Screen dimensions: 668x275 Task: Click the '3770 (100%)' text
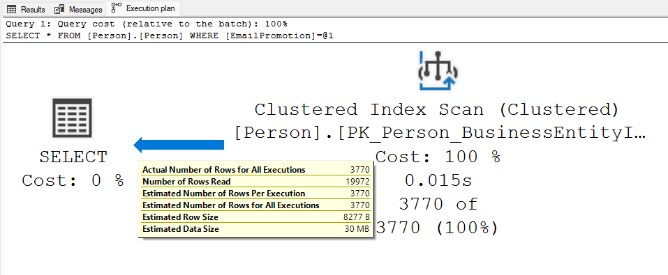(437, 228)
